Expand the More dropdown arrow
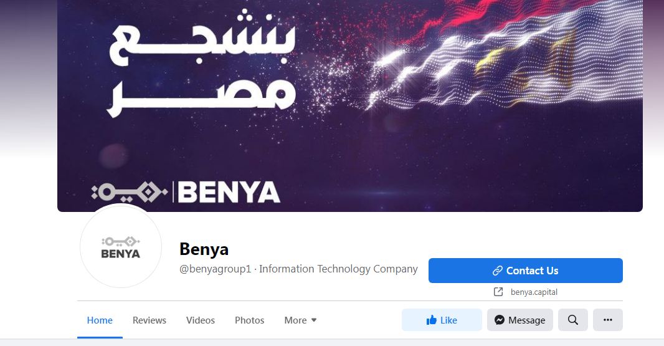Image resolution: width=664 pixels, height=346 pixels. pyautogui.click(x=314, y=320)
